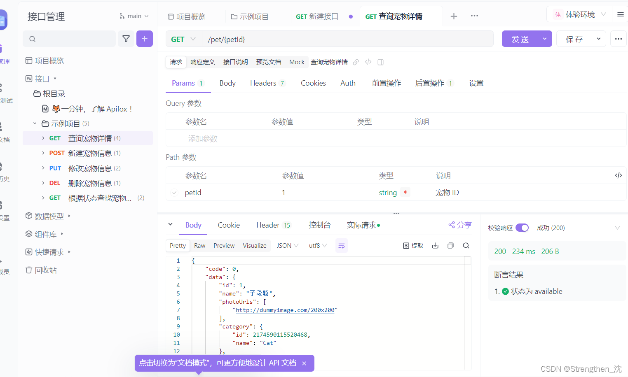
Task: Copy the interface link icon
Action: click(x=356, y=62)
